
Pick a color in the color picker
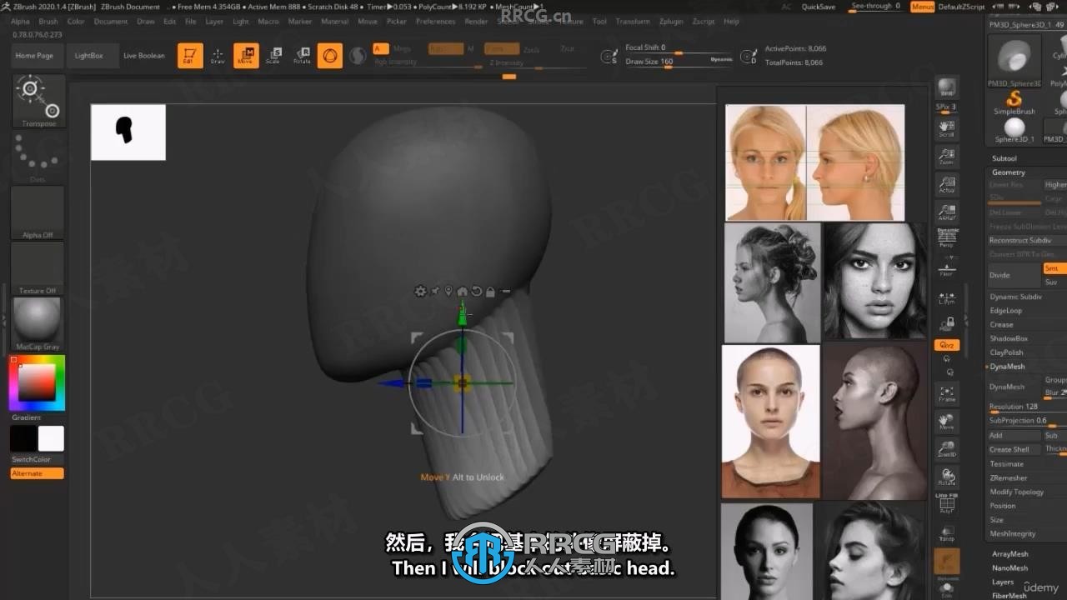(37, 383)
